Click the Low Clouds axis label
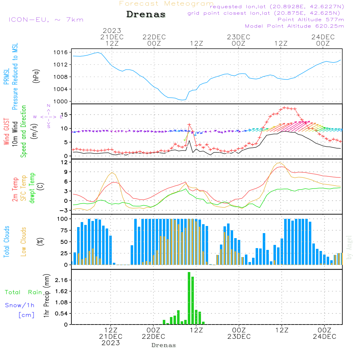357x357 pixels. (24, 242)
